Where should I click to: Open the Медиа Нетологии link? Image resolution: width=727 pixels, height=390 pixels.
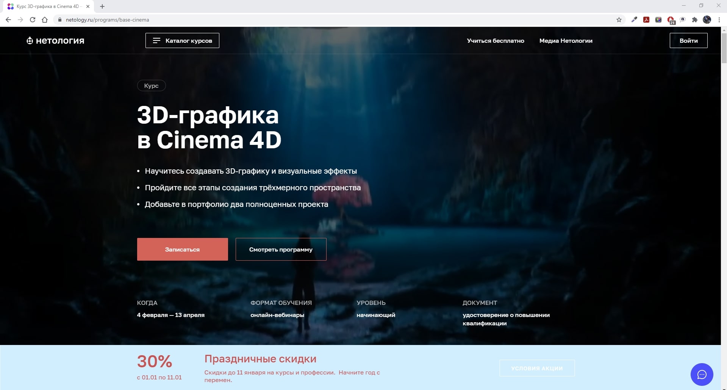click(566, 40)
